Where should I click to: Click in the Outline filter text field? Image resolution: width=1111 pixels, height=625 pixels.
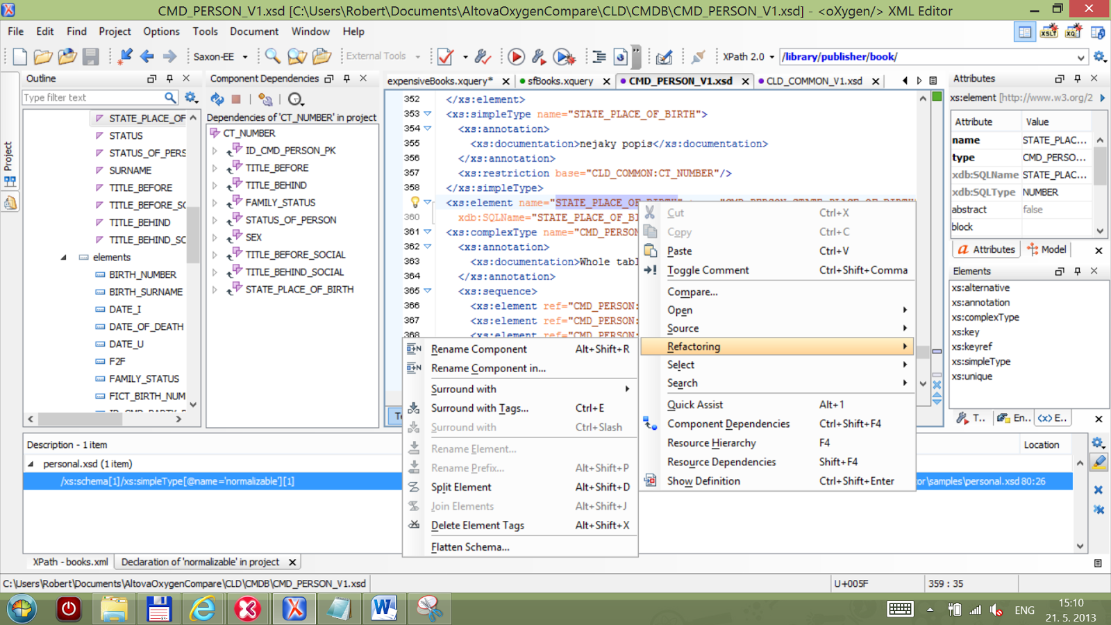coord(92,98)
